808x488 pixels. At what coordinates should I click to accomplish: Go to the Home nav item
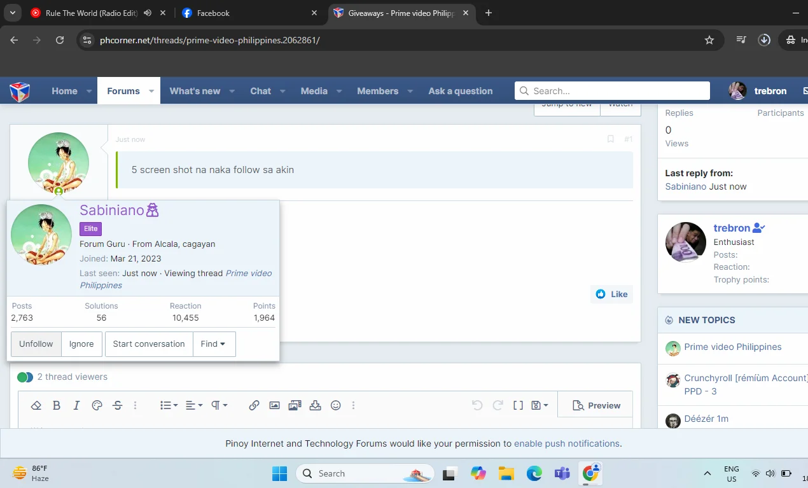64,91
